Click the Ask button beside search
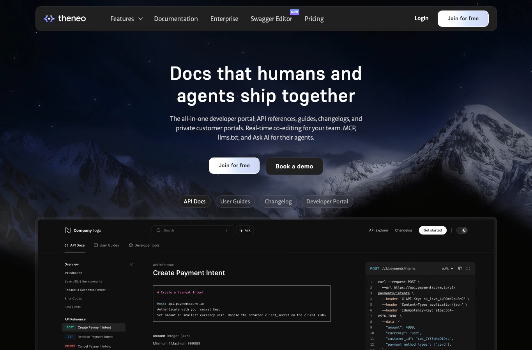The image size is (532, 350). coord(245,230)
